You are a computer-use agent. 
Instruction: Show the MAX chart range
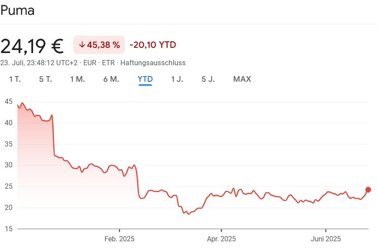coord(242,79)
